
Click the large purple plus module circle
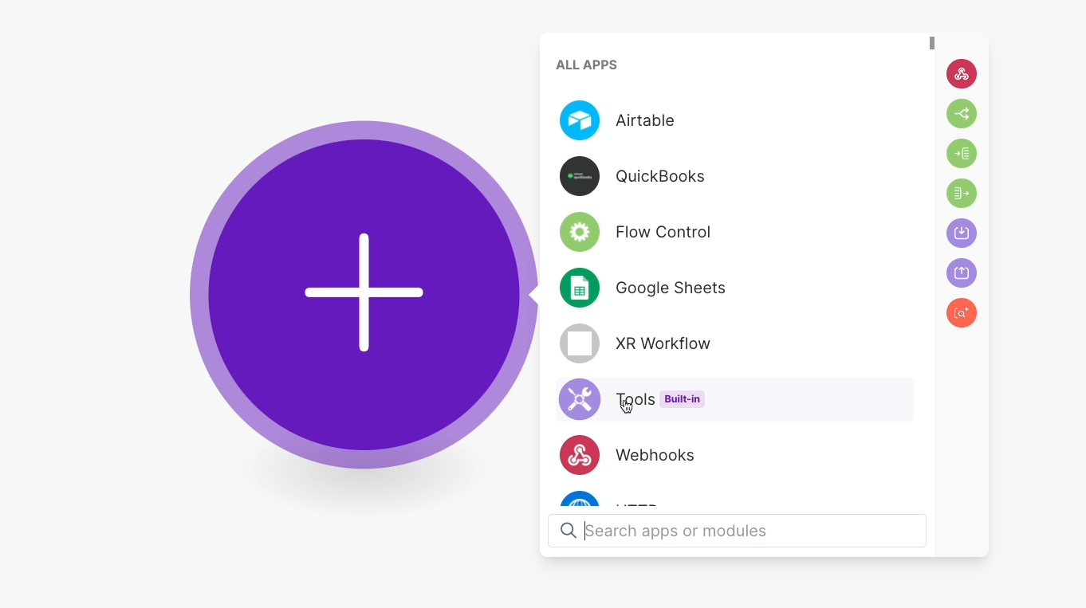pyautogui.click(x=364, y=294)
